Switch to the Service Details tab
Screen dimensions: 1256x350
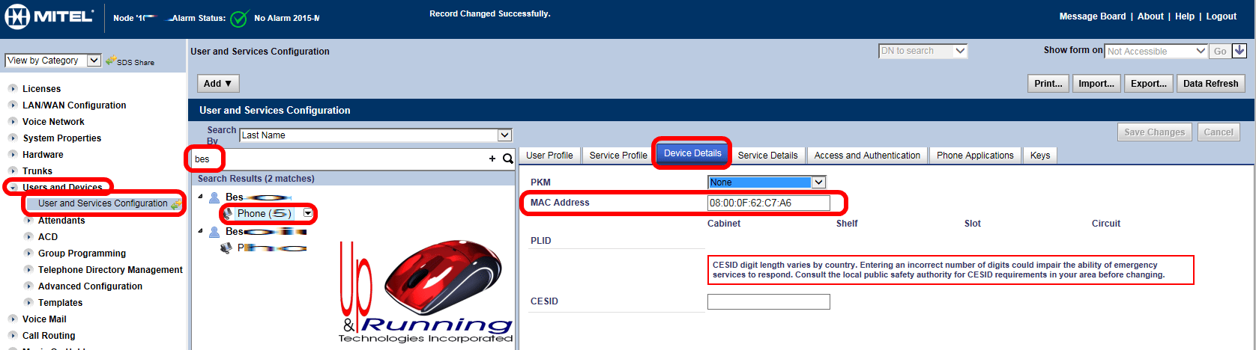point(767,156)
